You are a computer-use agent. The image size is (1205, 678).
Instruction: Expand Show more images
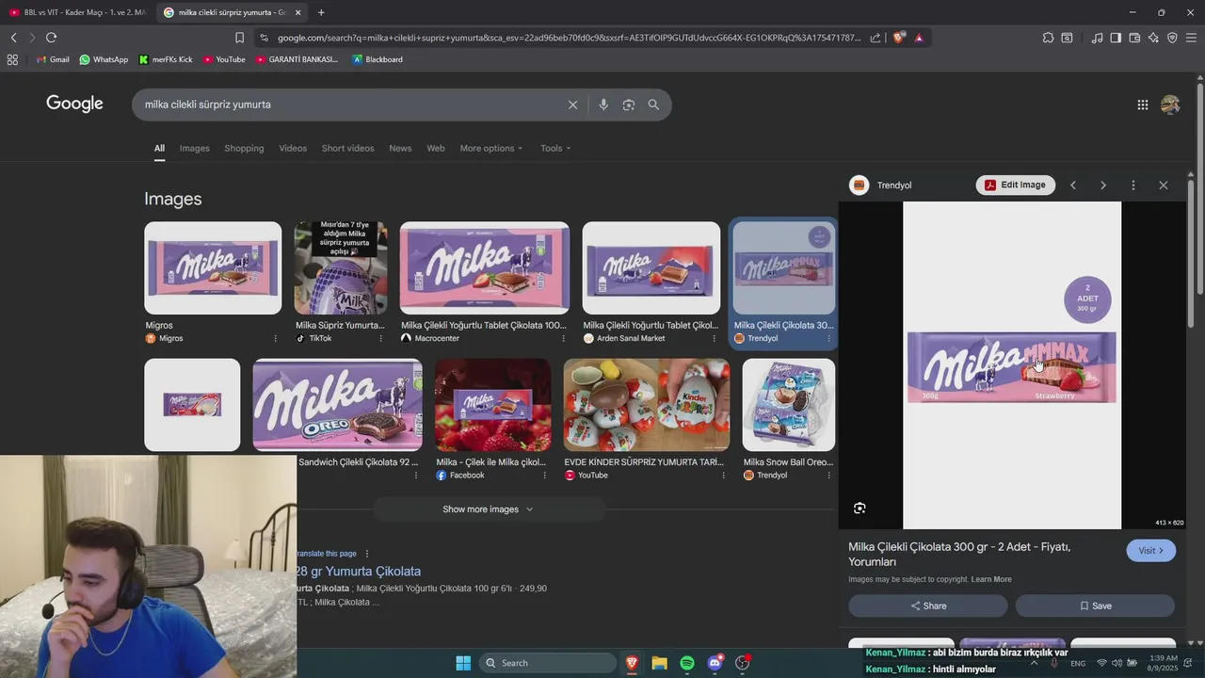coord(489,509)
